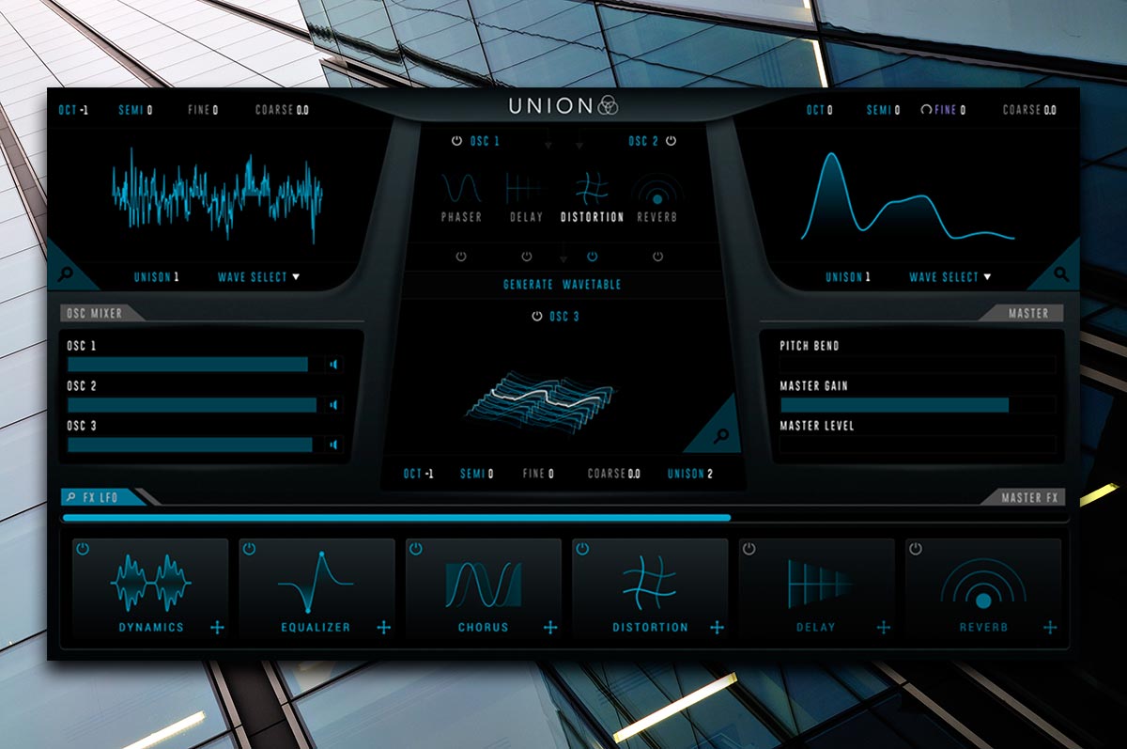Viewport: 1127px width, 749px height.
Task: Click the Union logo rings icon
Action: point(609,106)
